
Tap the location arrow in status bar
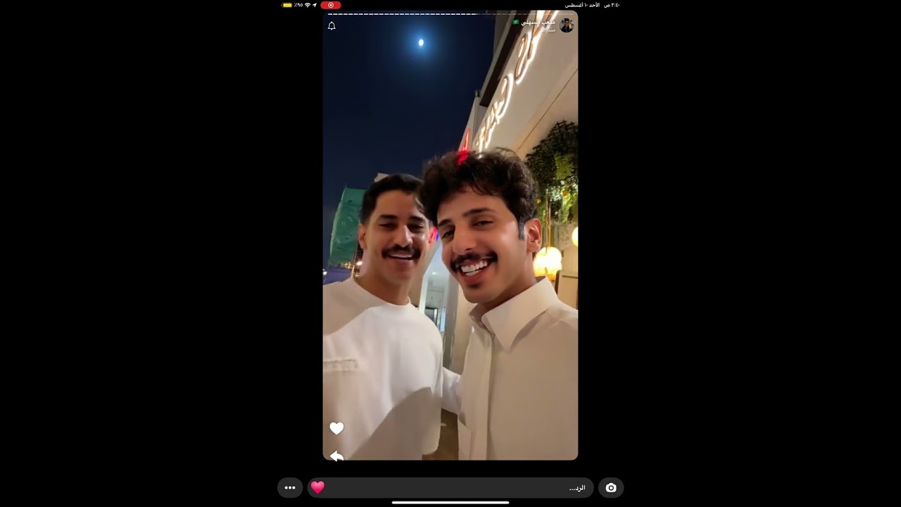315,5
